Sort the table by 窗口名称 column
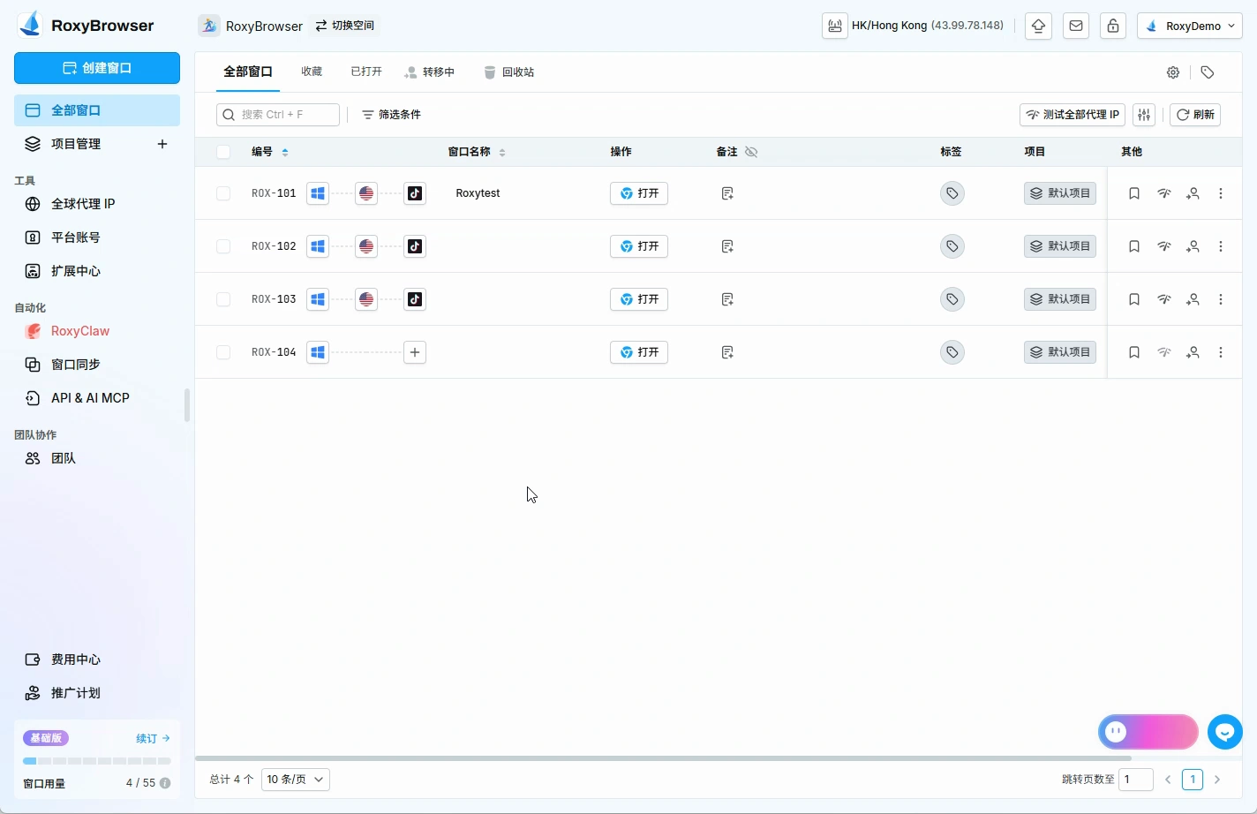The height and width of the screenshot is (814, 1257). 502,152
